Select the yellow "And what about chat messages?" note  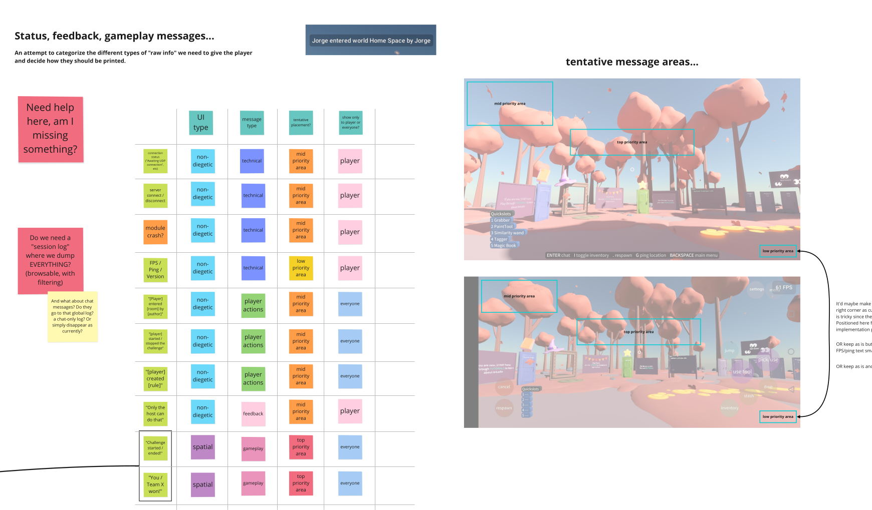[73, 316]
